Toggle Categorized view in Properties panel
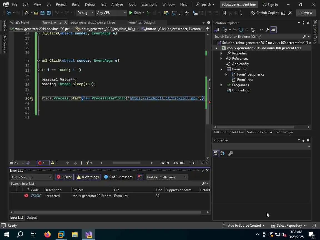Image resolution: width=320 pixels, height=240 pixels. 216,153
